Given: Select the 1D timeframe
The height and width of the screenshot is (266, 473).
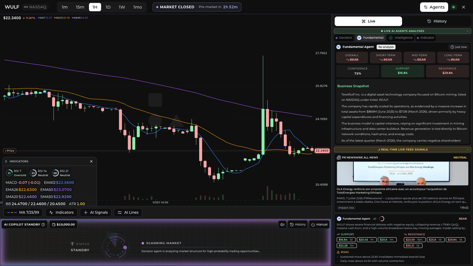Looking at the screenshot, I should click(108, 7).
